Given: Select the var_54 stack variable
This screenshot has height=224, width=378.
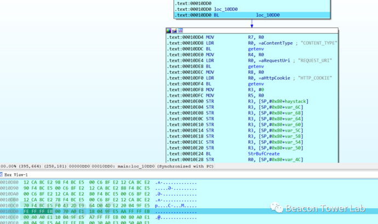Looking at the screenshot, I should click(293, 142).
